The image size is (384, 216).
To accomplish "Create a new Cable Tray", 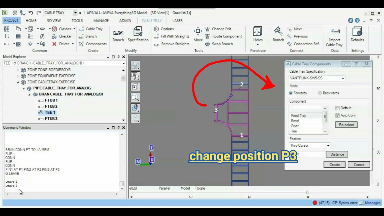I will [91, 29].
